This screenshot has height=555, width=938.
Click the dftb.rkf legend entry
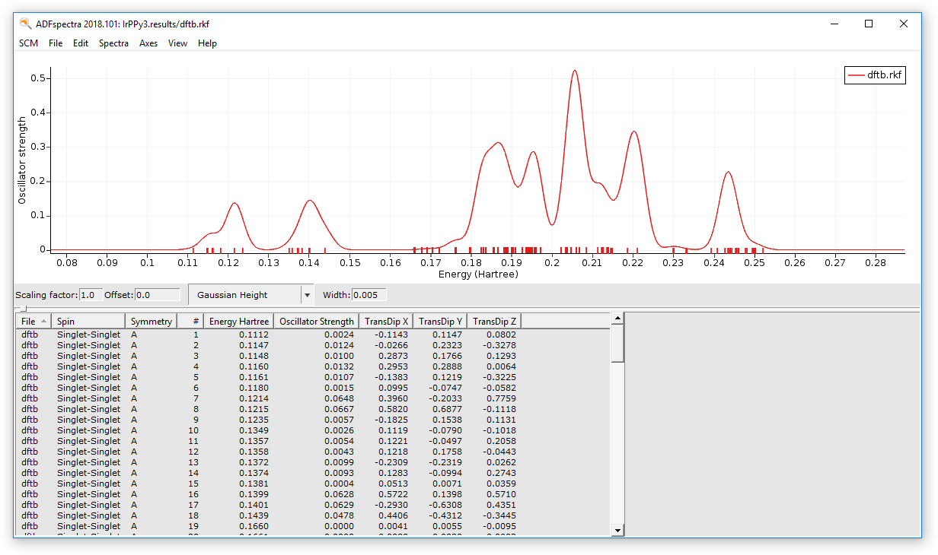875,75
